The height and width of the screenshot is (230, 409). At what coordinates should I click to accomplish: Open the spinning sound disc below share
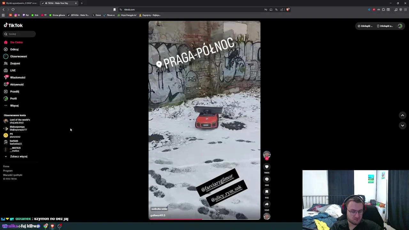267,216
